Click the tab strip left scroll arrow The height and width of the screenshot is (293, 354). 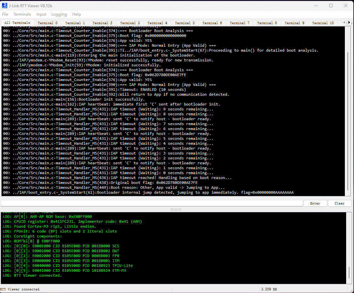coord(344,22)
